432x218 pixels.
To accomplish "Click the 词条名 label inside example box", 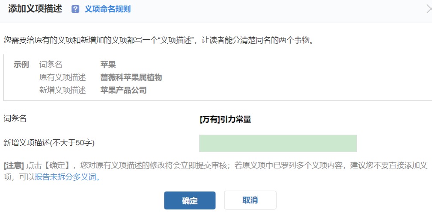I will coord(51,65).
